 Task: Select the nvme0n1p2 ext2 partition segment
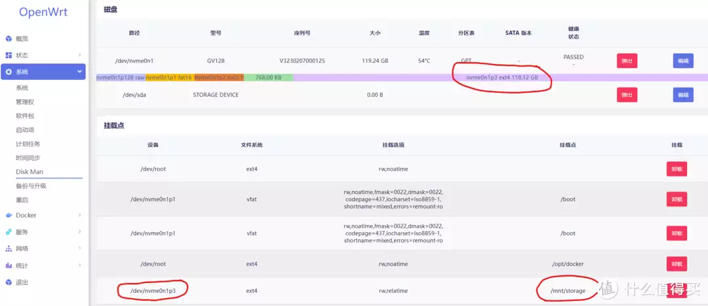pos(219,78)
